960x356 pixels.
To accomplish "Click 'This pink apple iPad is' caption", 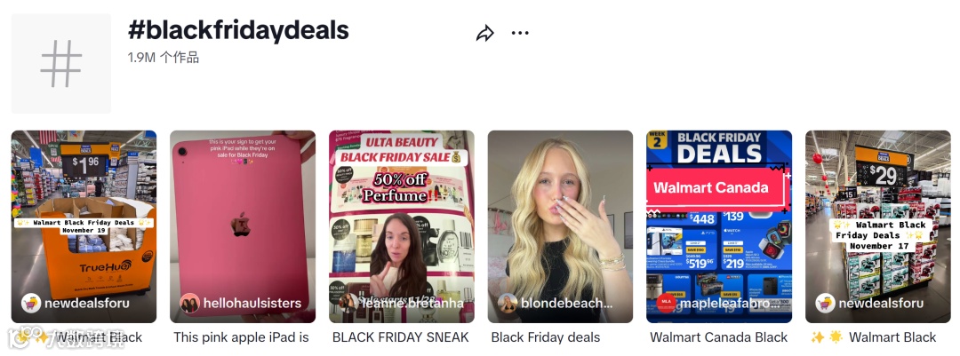I will point(241,337).
